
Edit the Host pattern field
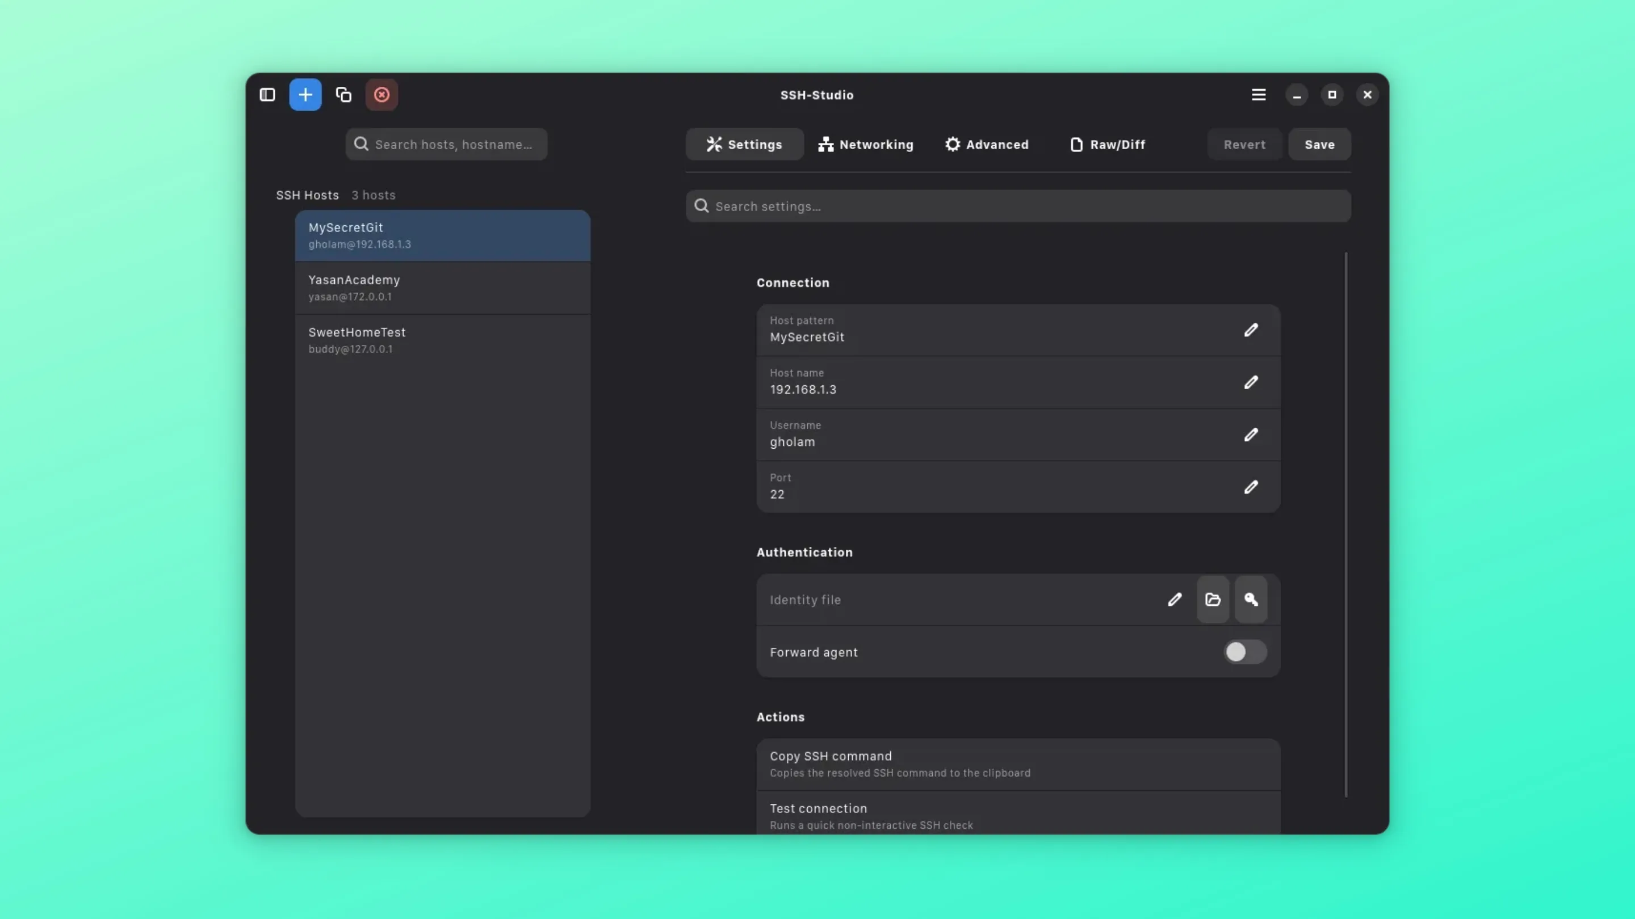(x=1251, y=330)
